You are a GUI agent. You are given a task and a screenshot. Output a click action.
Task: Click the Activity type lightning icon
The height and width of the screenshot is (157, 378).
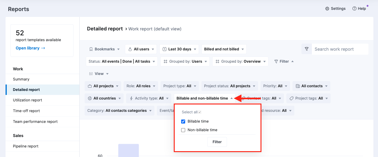(x=131, y=98)
